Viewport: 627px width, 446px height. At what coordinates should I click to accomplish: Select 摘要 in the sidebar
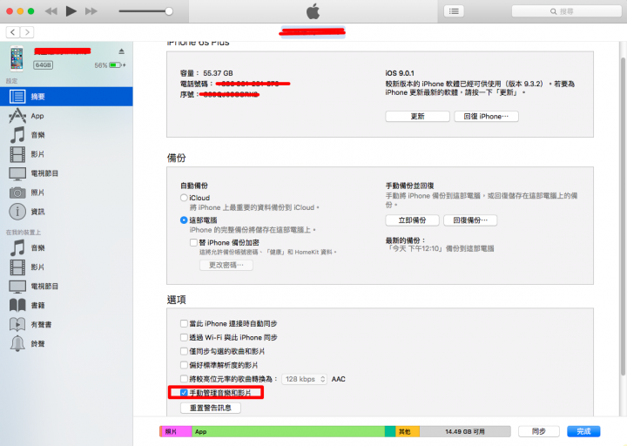pyautogui.click(x=66, y=97)
